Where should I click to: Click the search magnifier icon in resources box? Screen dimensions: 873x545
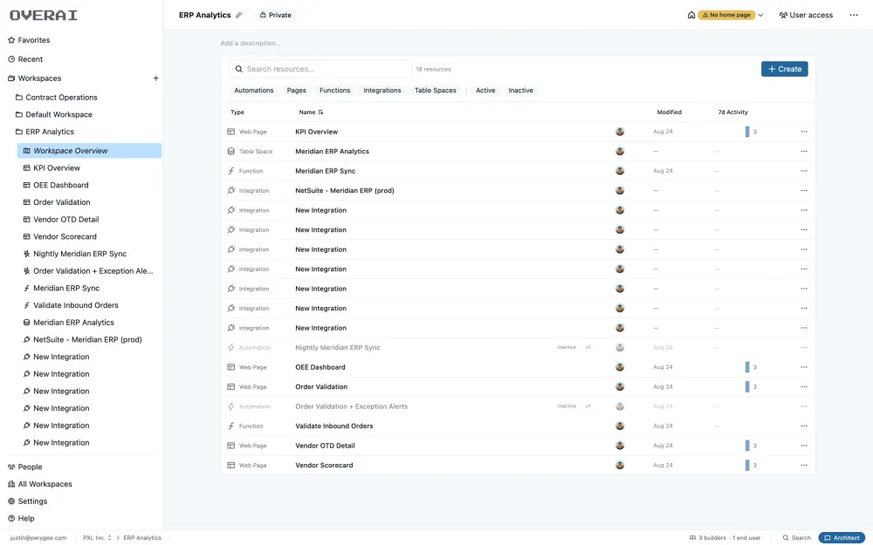239,69
